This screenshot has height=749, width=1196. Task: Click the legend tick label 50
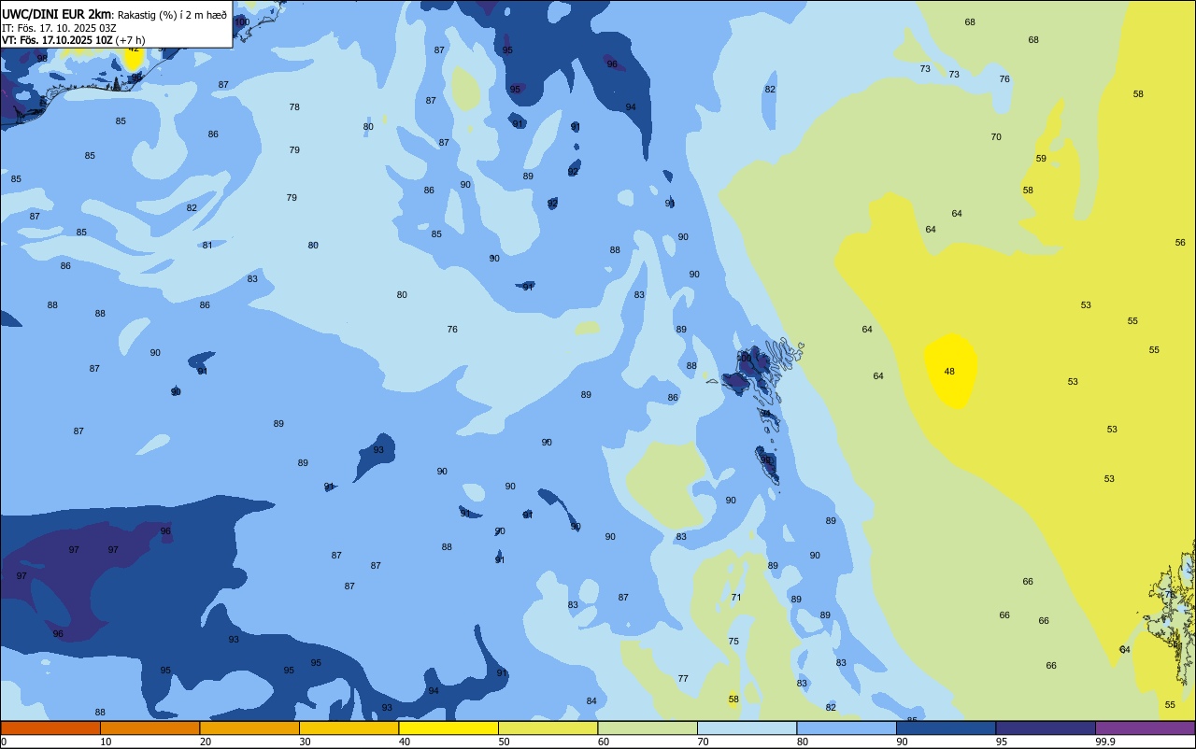[504, 742]
